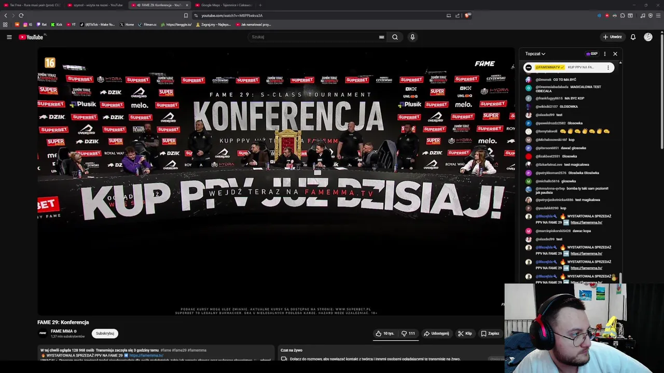Close the live chat panel
The height and width of the screenshot is (373, 664).
[615, 54]
